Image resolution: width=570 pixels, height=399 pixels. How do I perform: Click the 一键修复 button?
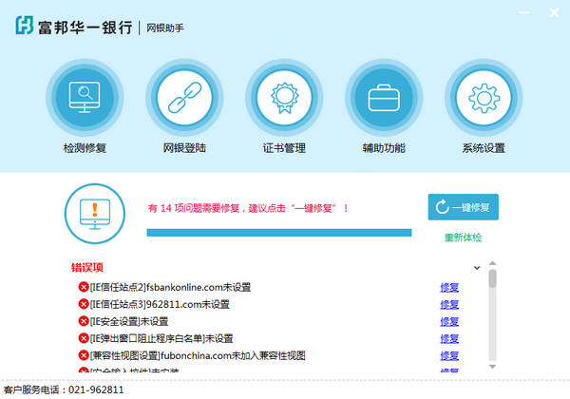click(464, 207)
